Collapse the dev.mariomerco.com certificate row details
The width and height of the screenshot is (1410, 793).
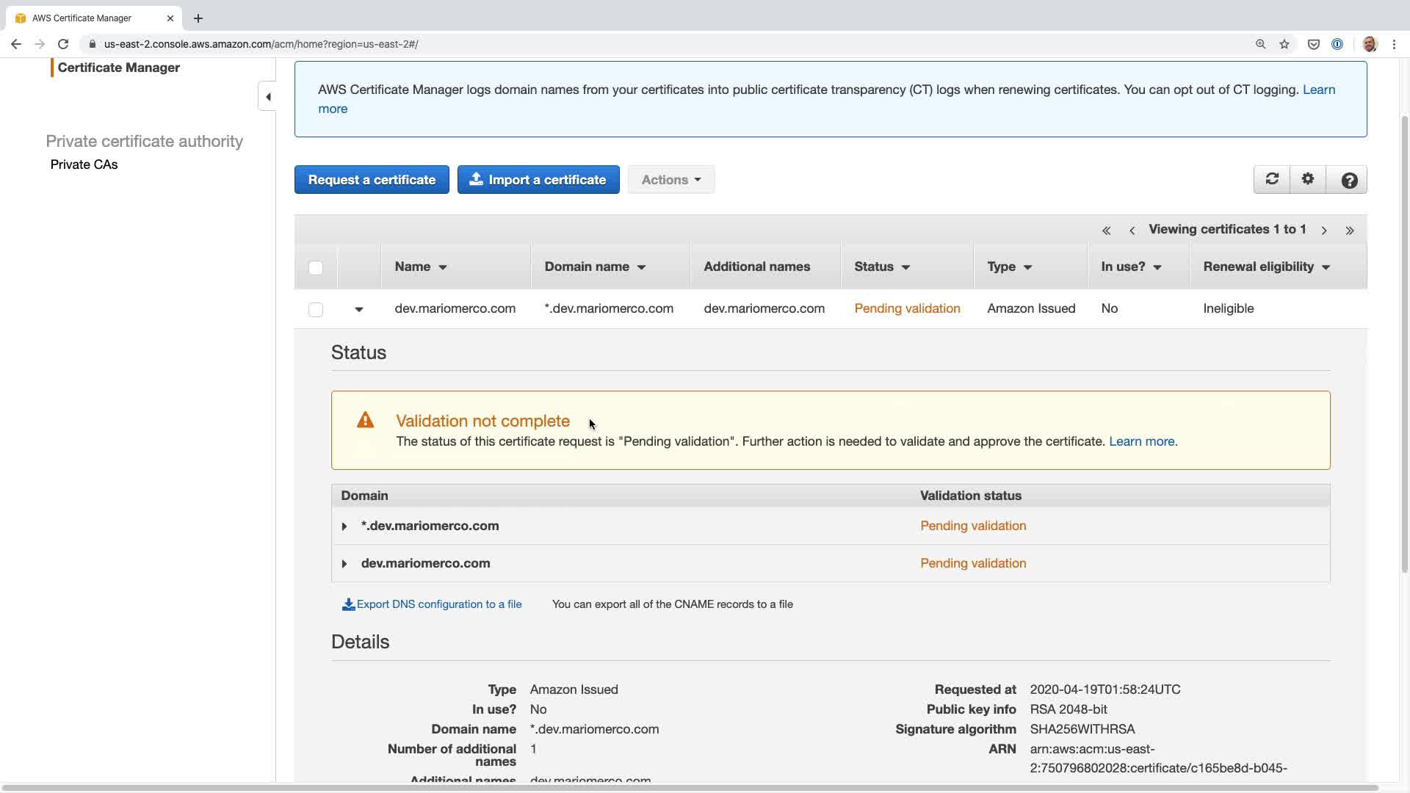point(359,310)
